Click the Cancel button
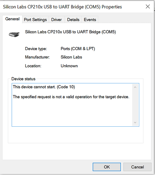 [138, 167]
